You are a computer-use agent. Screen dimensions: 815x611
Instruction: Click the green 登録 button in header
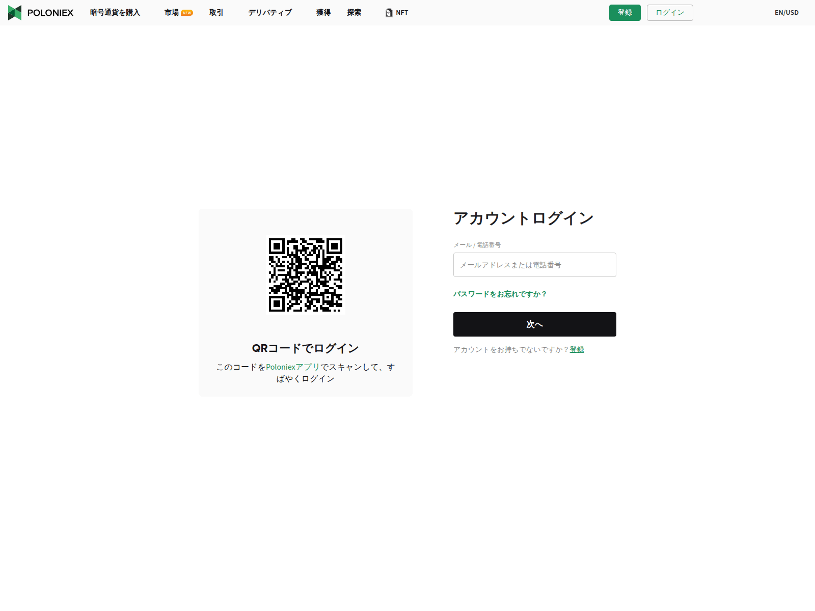625,13
